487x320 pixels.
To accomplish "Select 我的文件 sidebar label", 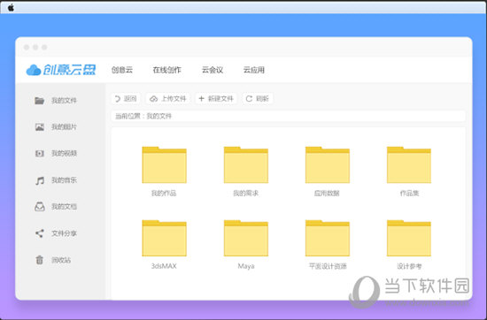I will (x=64, y=101).
